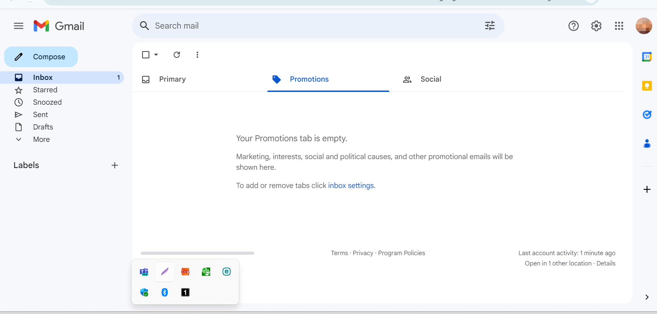
Task: Open account activity Details link
Action: tap(606, 263)
